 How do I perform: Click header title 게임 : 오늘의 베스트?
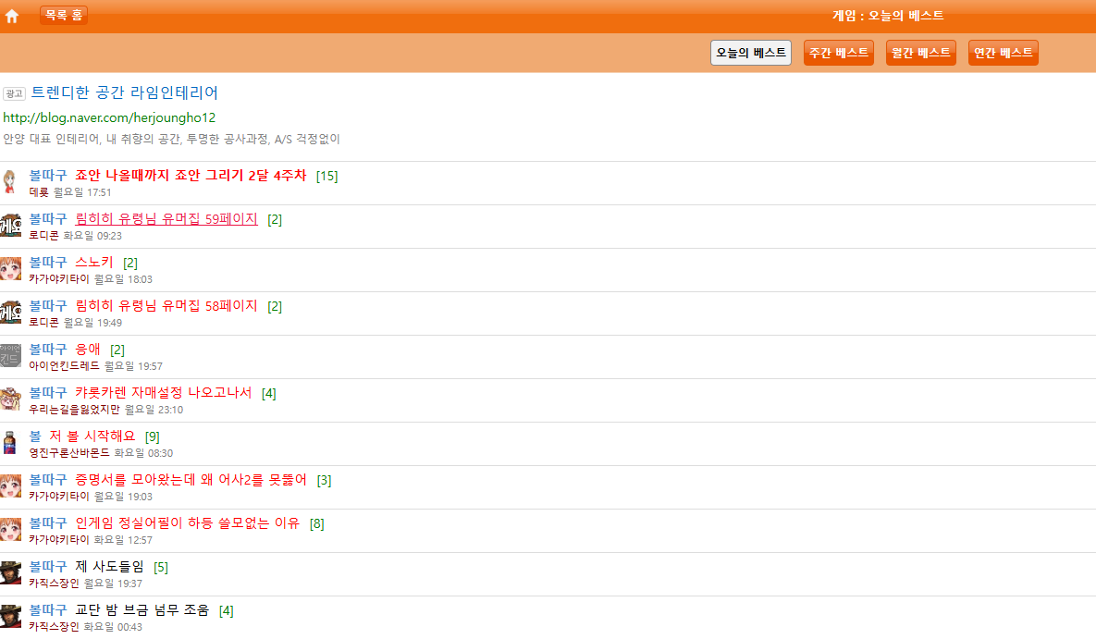(888, 16)
